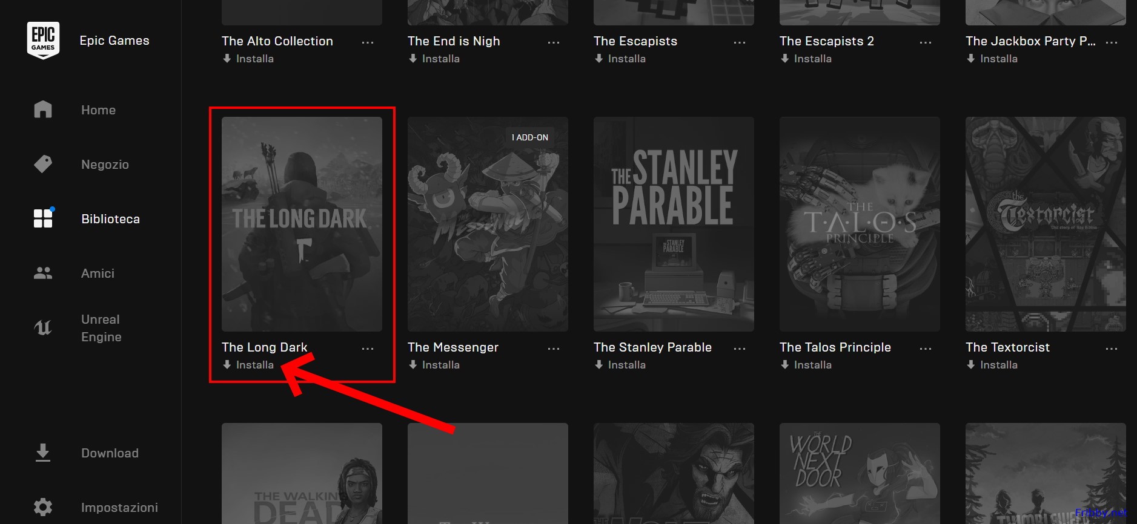Open The World Next Door cover art
Screen dimensions: 1137x524
860,473
